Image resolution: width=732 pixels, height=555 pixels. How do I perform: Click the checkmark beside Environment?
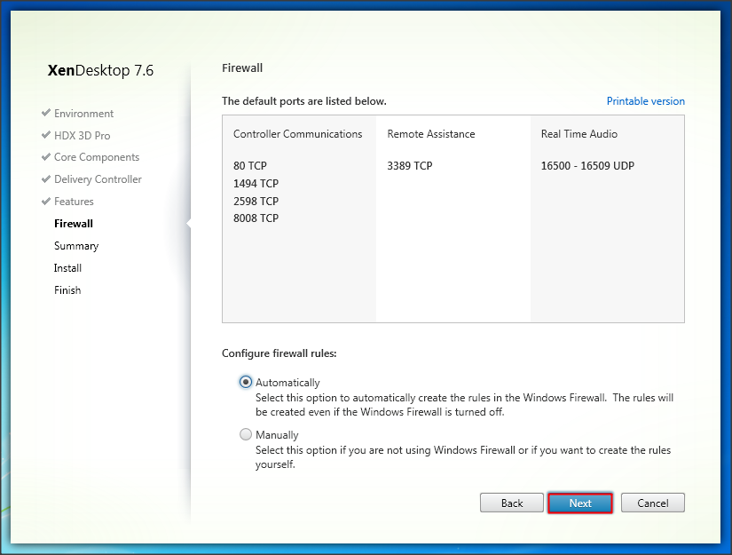tap(45, 114)
